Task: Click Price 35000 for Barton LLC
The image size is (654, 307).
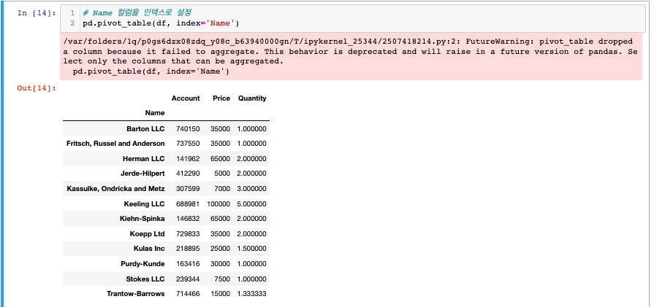Action: [x=220, y=128]
